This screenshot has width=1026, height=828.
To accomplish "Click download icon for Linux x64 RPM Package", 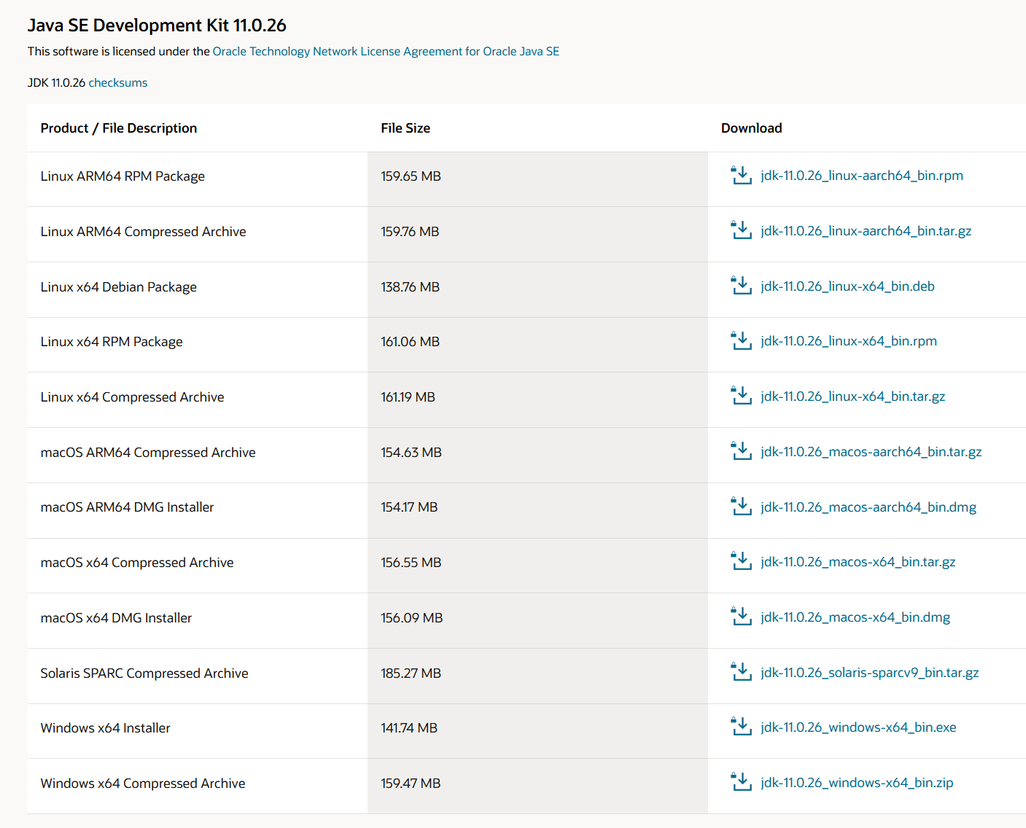I will [x=741, y=341].
